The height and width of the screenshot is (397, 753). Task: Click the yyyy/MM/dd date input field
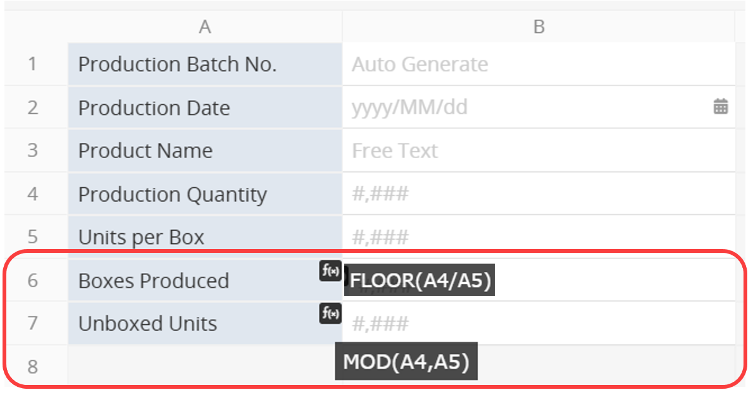coord(525,107)
